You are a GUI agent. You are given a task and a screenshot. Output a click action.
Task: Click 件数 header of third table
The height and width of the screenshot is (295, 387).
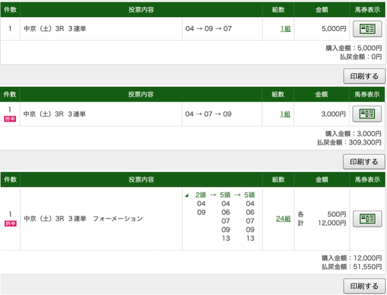[10, 180]
